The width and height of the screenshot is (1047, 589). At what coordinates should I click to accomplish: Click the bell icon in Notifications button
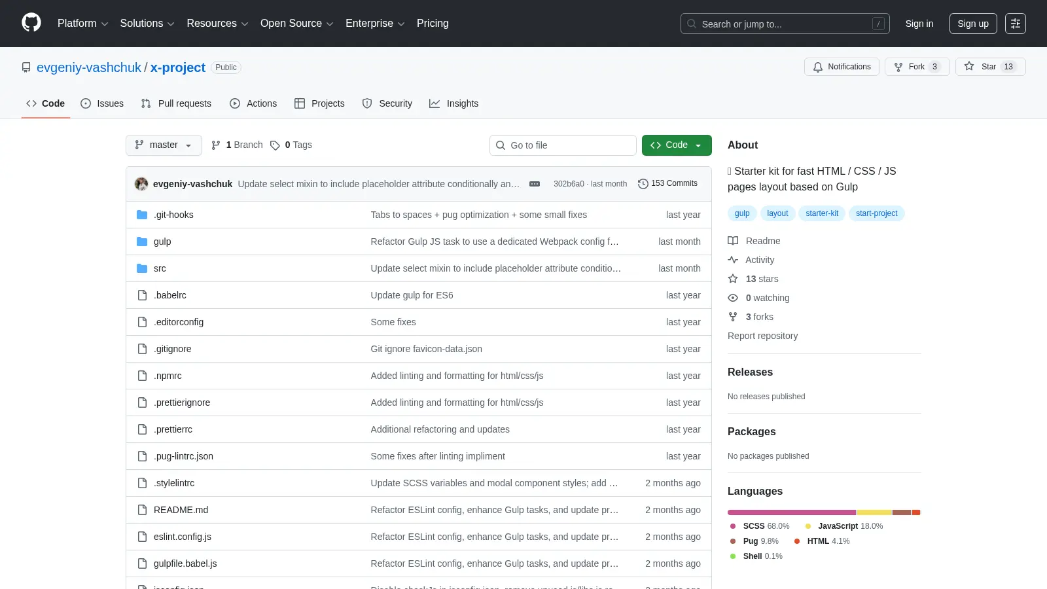(x=818, y=67)
